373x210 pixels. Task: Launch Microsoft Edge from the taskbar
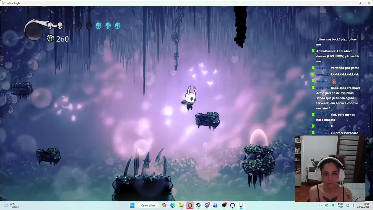pyautogui.click(x=173, y=205)
